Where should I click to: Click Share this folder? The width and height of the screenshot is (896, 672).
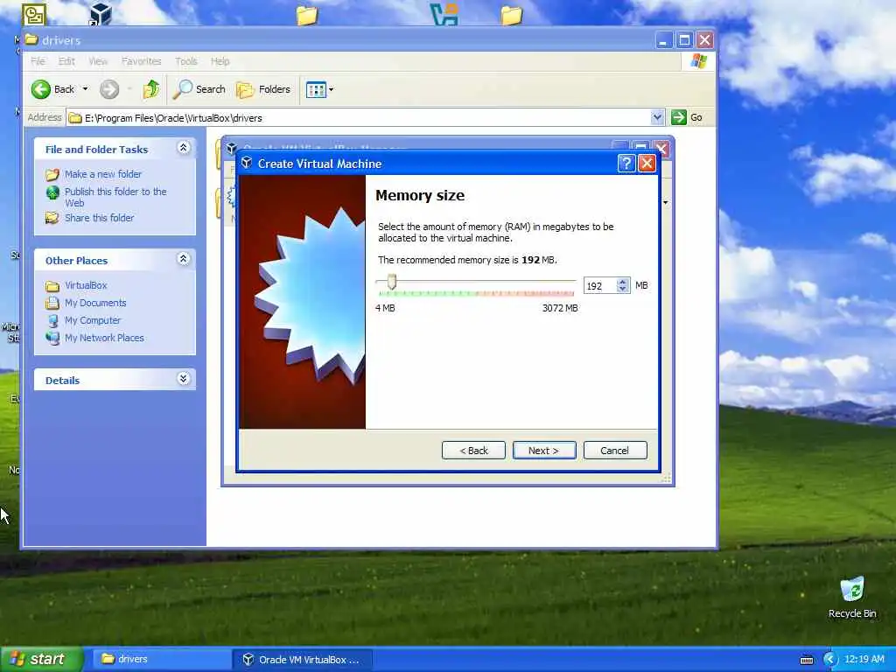[x=100, y=218]
